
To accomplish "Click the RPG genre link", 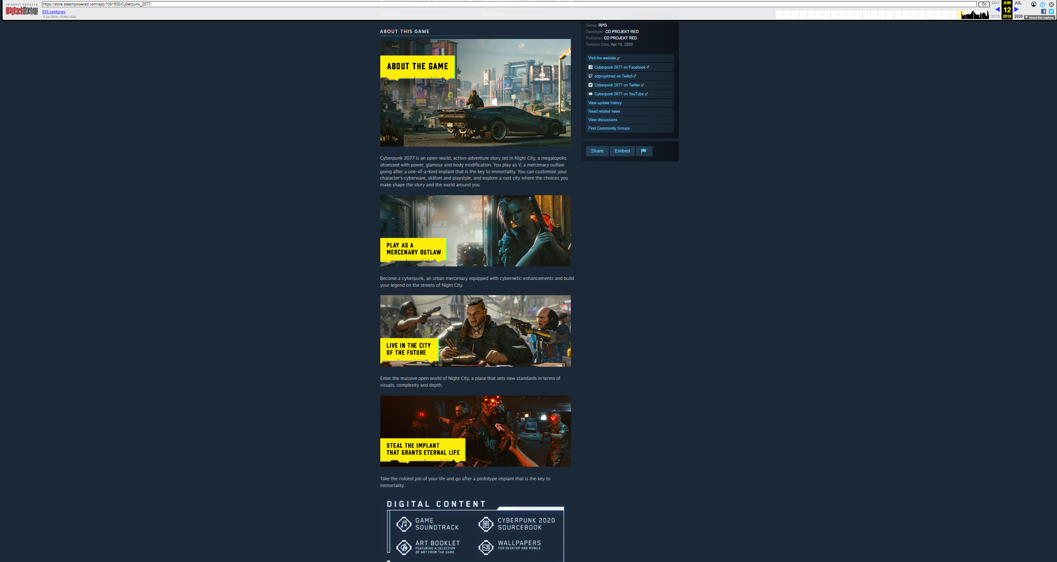I will 603,25.
